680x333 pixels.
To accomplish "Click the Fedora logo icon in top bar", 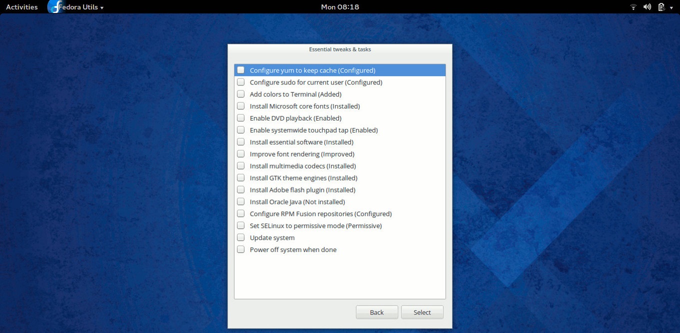I will coord(53,6).
